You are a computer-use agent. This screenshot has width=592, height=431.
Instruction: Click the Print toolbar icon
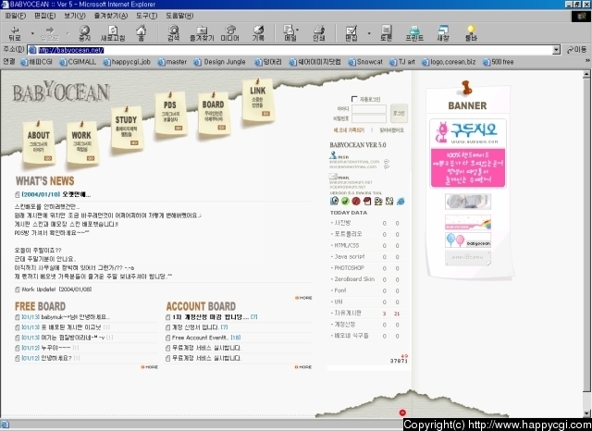pos(319,33)
